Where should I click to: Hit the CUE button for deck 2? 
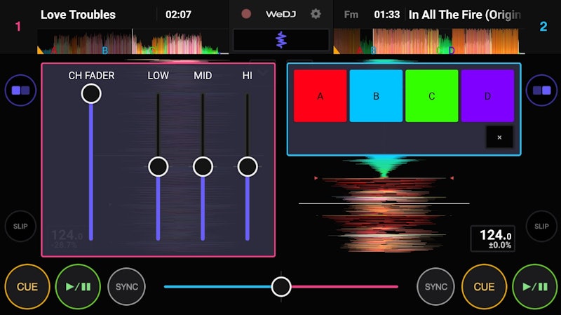(x=484, y=287)
